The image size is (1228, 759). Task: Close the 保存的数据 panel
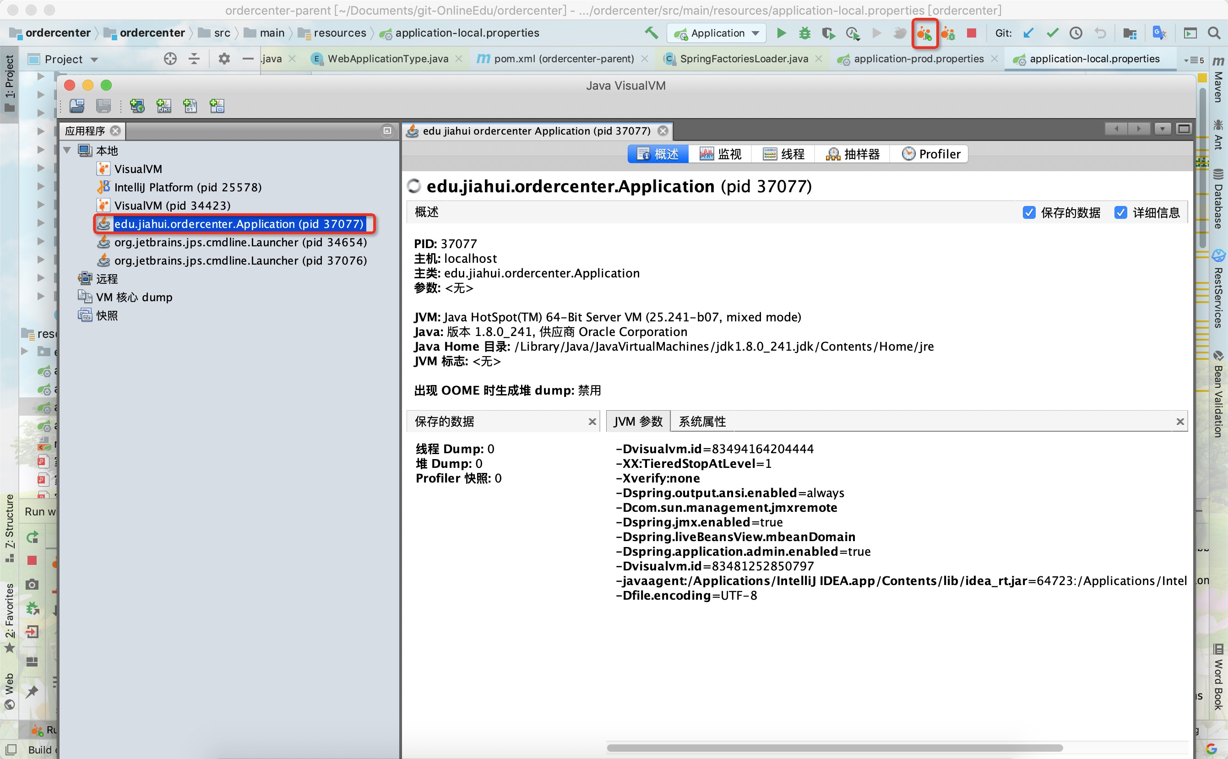pos(592,422)
